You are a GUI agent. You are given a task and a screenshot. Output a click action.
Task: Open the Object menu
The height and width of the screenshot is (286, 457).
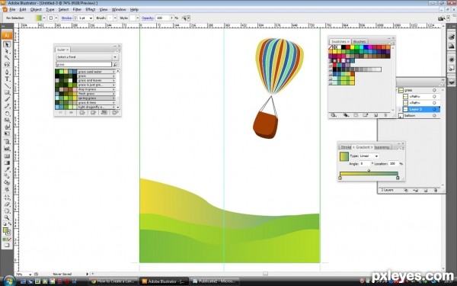coord(36,10)
